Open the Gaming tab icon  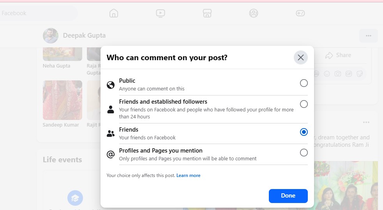300,13
